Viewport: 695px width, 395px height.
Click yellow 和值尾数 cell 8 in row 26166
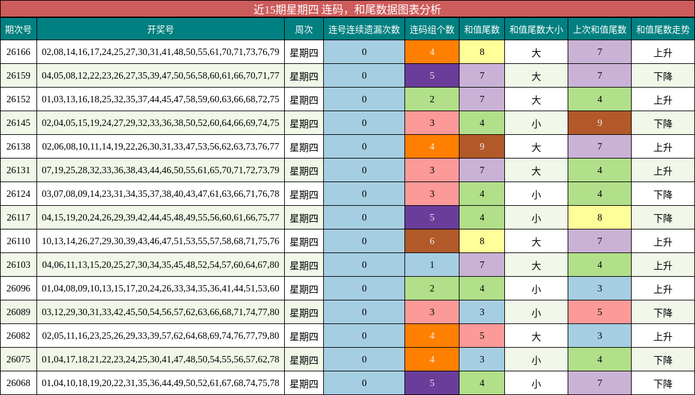tap(482, 52)
